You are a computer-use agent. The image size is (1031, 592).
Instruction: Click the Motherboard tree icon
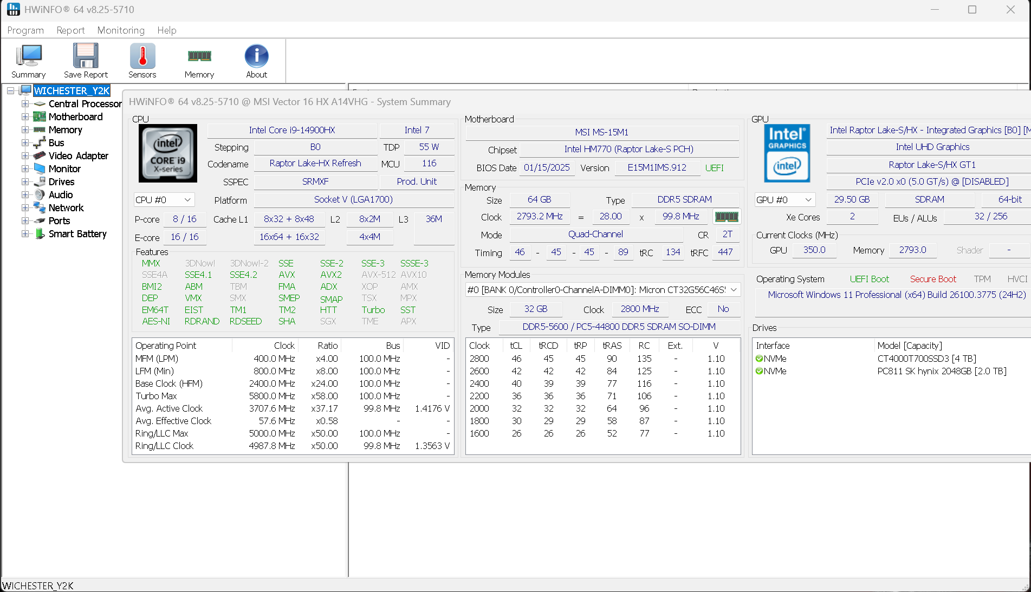coord(40,117)
